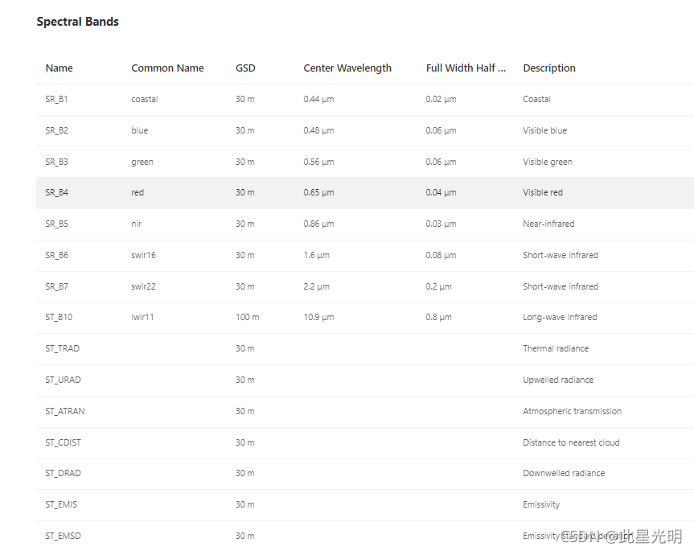Click the Common Name column header
694x551 pixels.
click(x=167, y=68)
